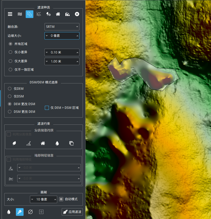Select 仅不一致区域 radio button
The height and width of the screenshot is (219, 211).
coord(10,70)
